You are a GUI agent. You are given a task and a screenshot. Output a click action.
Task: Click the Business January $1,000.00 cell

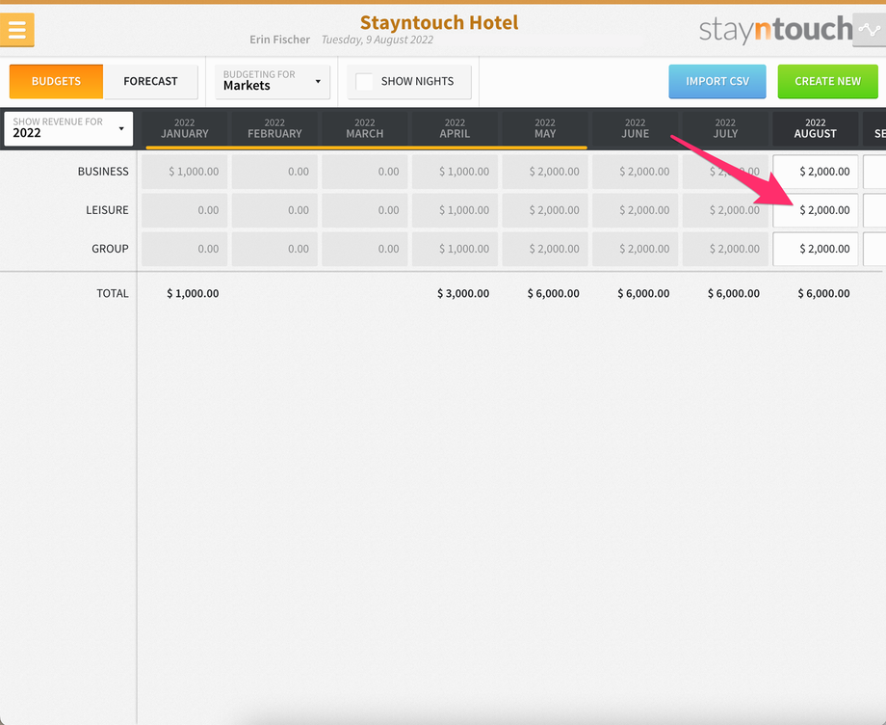tap(184, 172)
